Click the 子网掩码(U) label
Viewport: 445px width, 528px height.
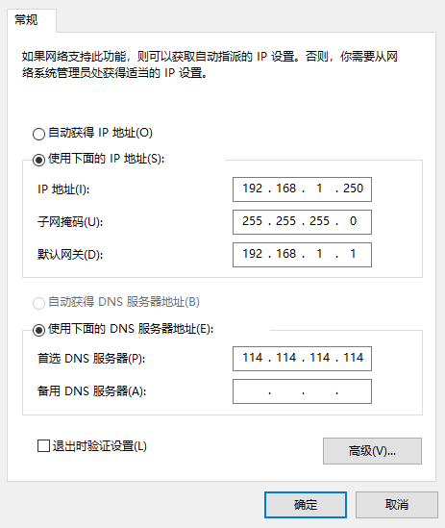tap(70, 222)
